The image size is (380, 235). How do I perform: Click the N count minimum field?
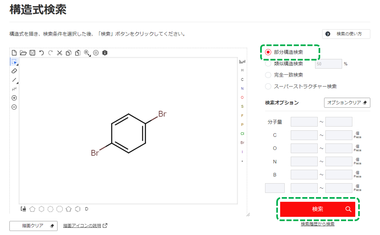(x=304, y=161)
